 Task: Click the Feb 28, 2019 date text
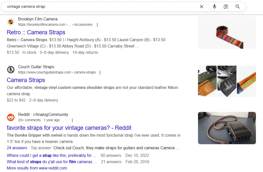(137, 162)
